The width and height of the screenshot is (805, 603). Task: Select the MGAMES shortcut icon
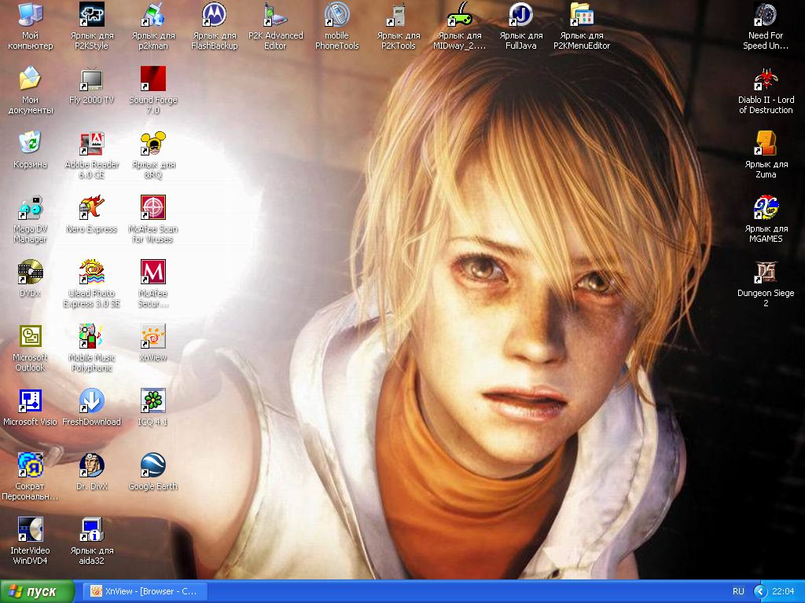(766, 207)
